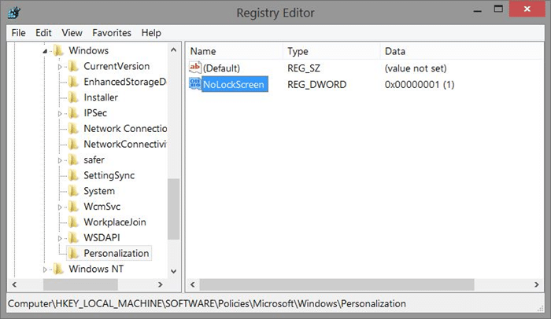Collapse the Windows key node
Image resolution: width=551 pixels, height=319 pixels.
[x=45, y=51]
